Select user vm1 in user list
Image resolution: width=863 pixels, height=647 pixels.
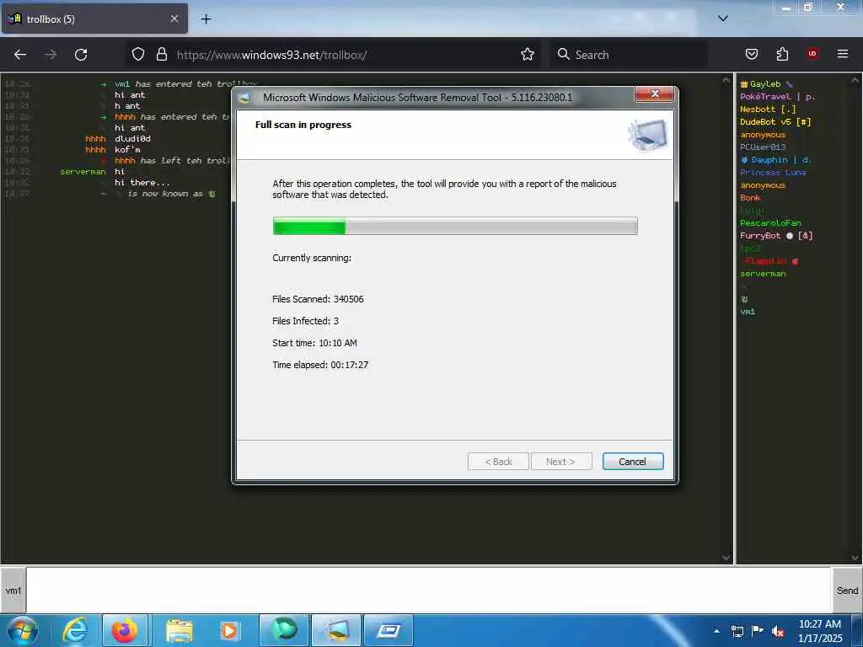point(748,312)
